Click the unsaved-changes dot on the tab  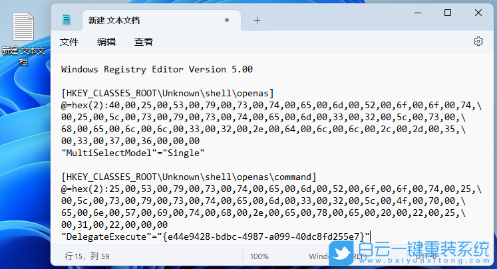tap(227, 21)
